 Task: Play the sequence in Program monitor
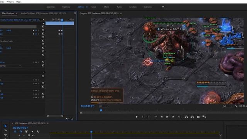pos(167,117)
